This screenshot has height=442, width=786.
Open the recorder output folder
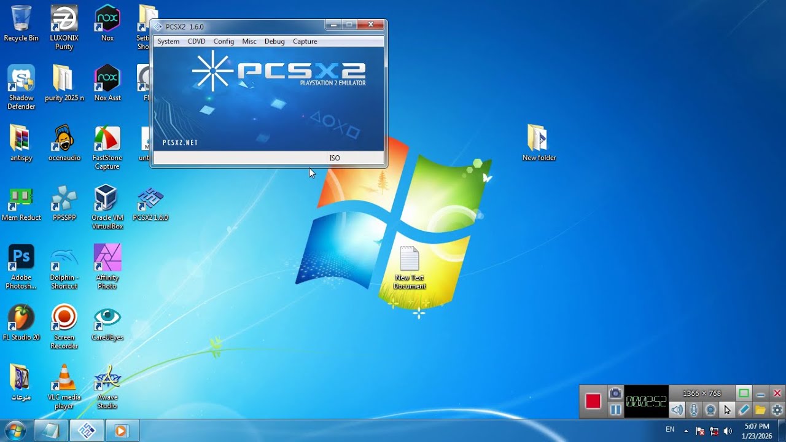point(760,410)
